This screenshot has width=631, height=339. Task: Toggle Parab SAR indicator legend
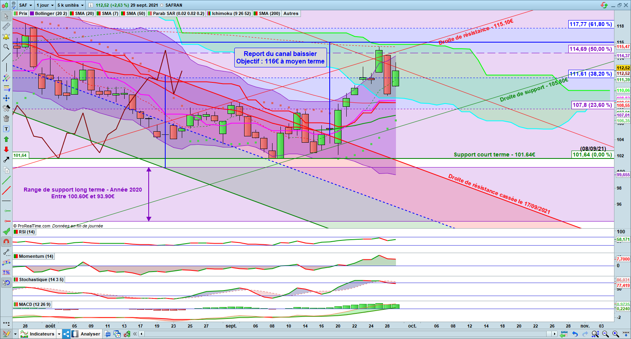pos(176,13)
